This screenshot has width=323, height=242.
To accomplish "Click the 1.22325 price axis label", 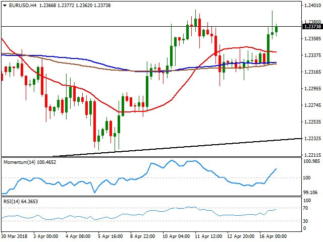I will pos(312,139).
